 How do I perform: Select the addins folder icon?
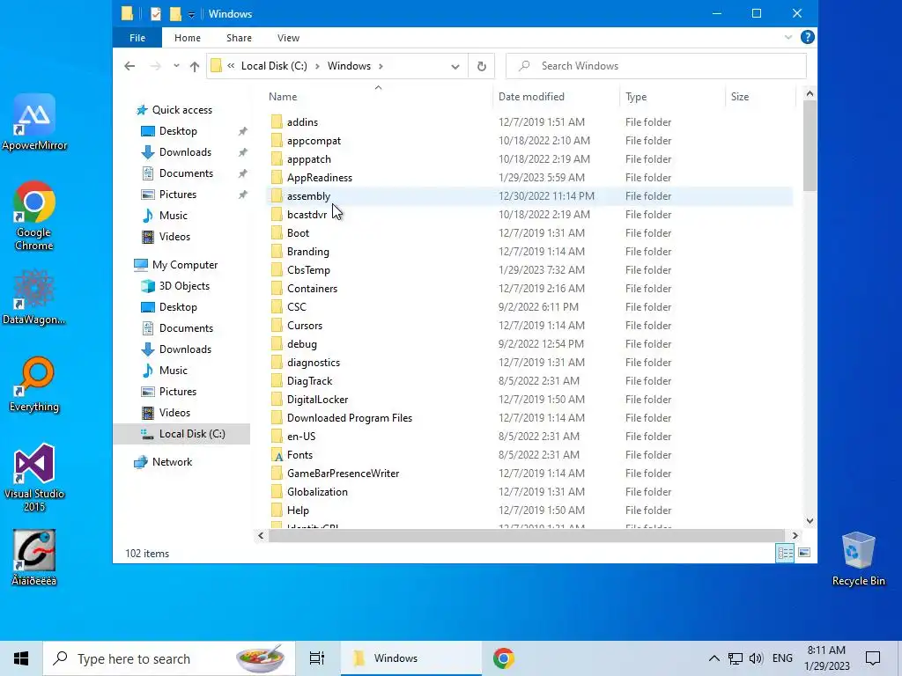277,121
